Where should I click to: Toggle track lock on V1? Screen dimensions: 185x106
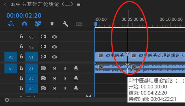(21, 56)
